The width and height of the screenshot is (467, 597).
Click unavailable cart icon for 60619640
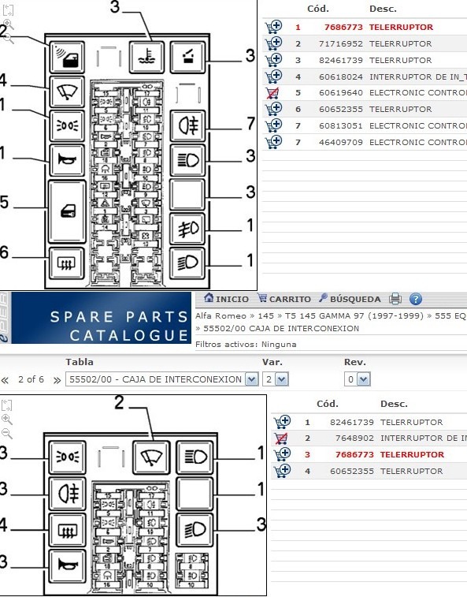[272, 93]
